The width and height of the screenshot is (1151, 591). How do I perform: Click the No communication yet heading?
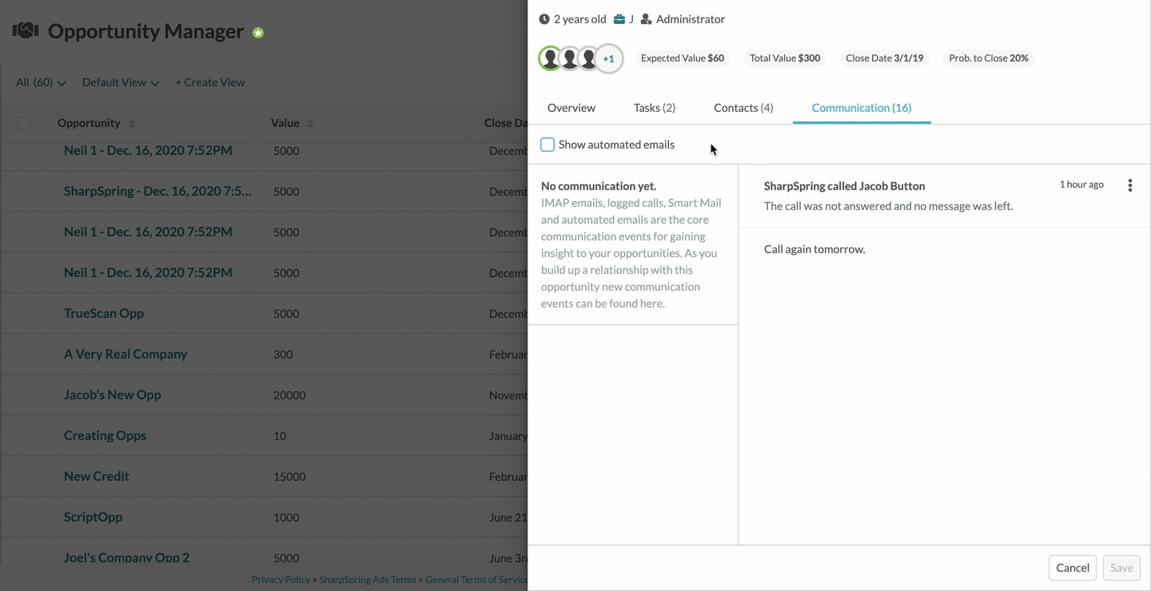tap(599, 186)
